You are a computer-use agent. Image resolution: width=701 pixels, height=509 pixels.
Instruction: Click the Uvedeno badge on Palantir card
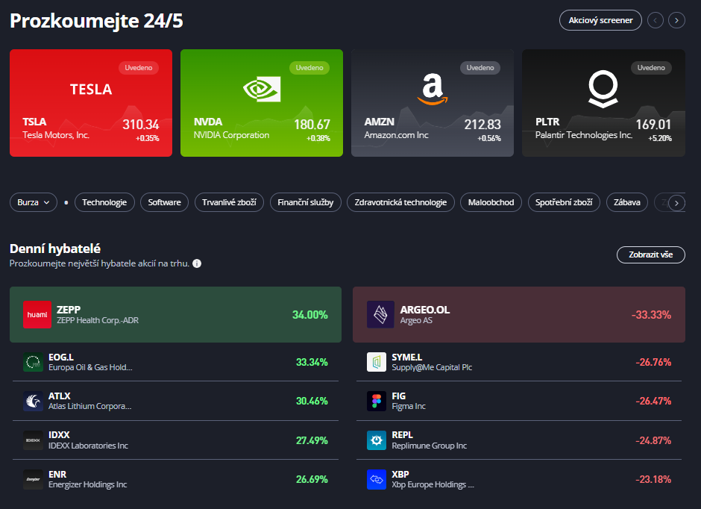651,67
